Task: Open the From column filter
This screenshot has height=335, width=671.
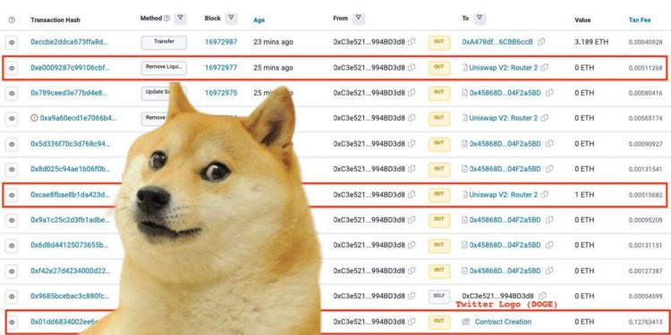Action: pos(358,19)
